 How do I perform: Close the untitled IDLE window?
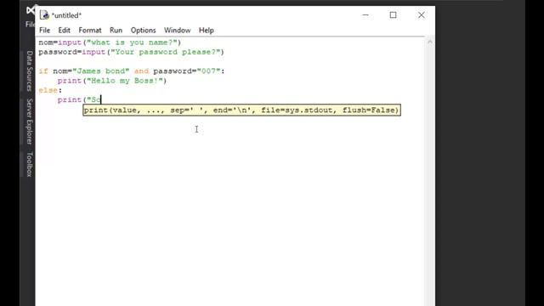click(422, 15)
